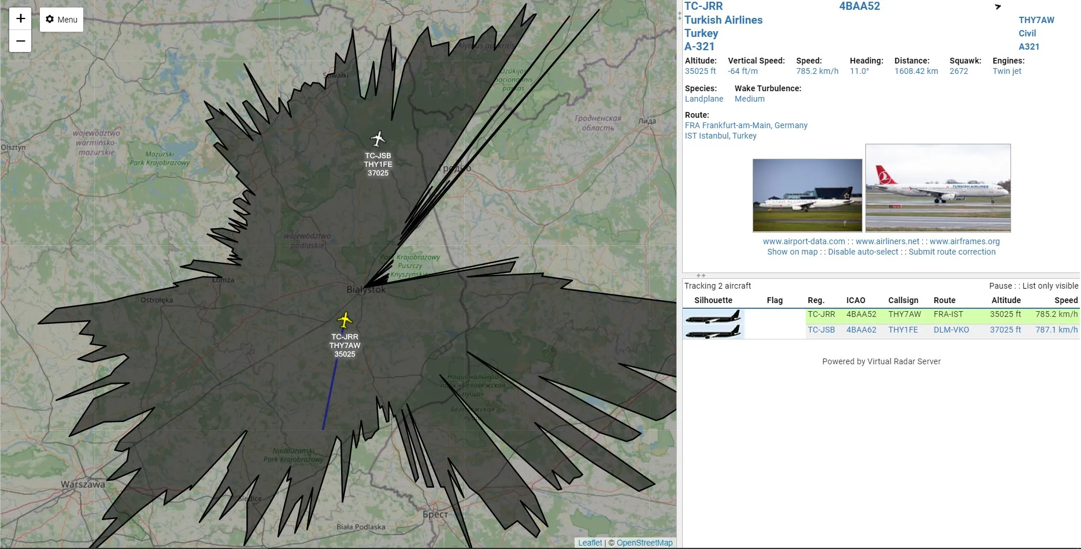Screen dimensions: 1081x549
Task: Click callsign THY7AW in the list
Action: 905,315
